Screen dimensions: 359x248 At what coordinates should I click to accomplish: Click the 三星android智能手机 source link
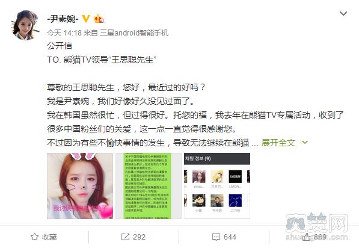click(134, 33)
